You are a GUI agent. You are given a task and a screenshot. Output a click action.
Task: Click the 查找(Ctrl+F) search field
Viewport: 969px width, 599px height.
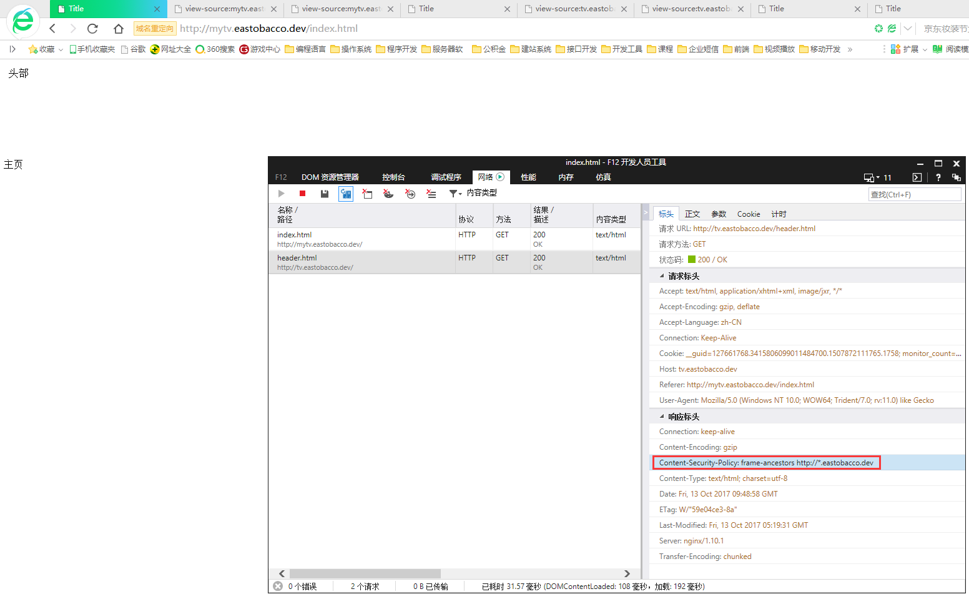tap(914, 194)
